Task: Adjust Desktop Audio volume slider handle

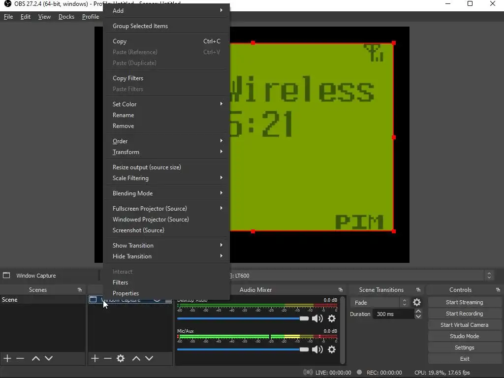Action: 304,318
